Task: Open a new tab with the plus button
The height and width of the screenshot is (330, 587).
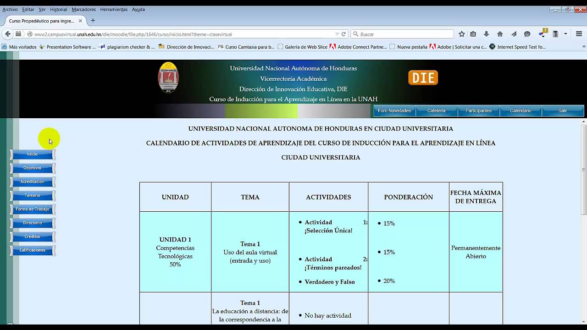Action: (93, 21)
